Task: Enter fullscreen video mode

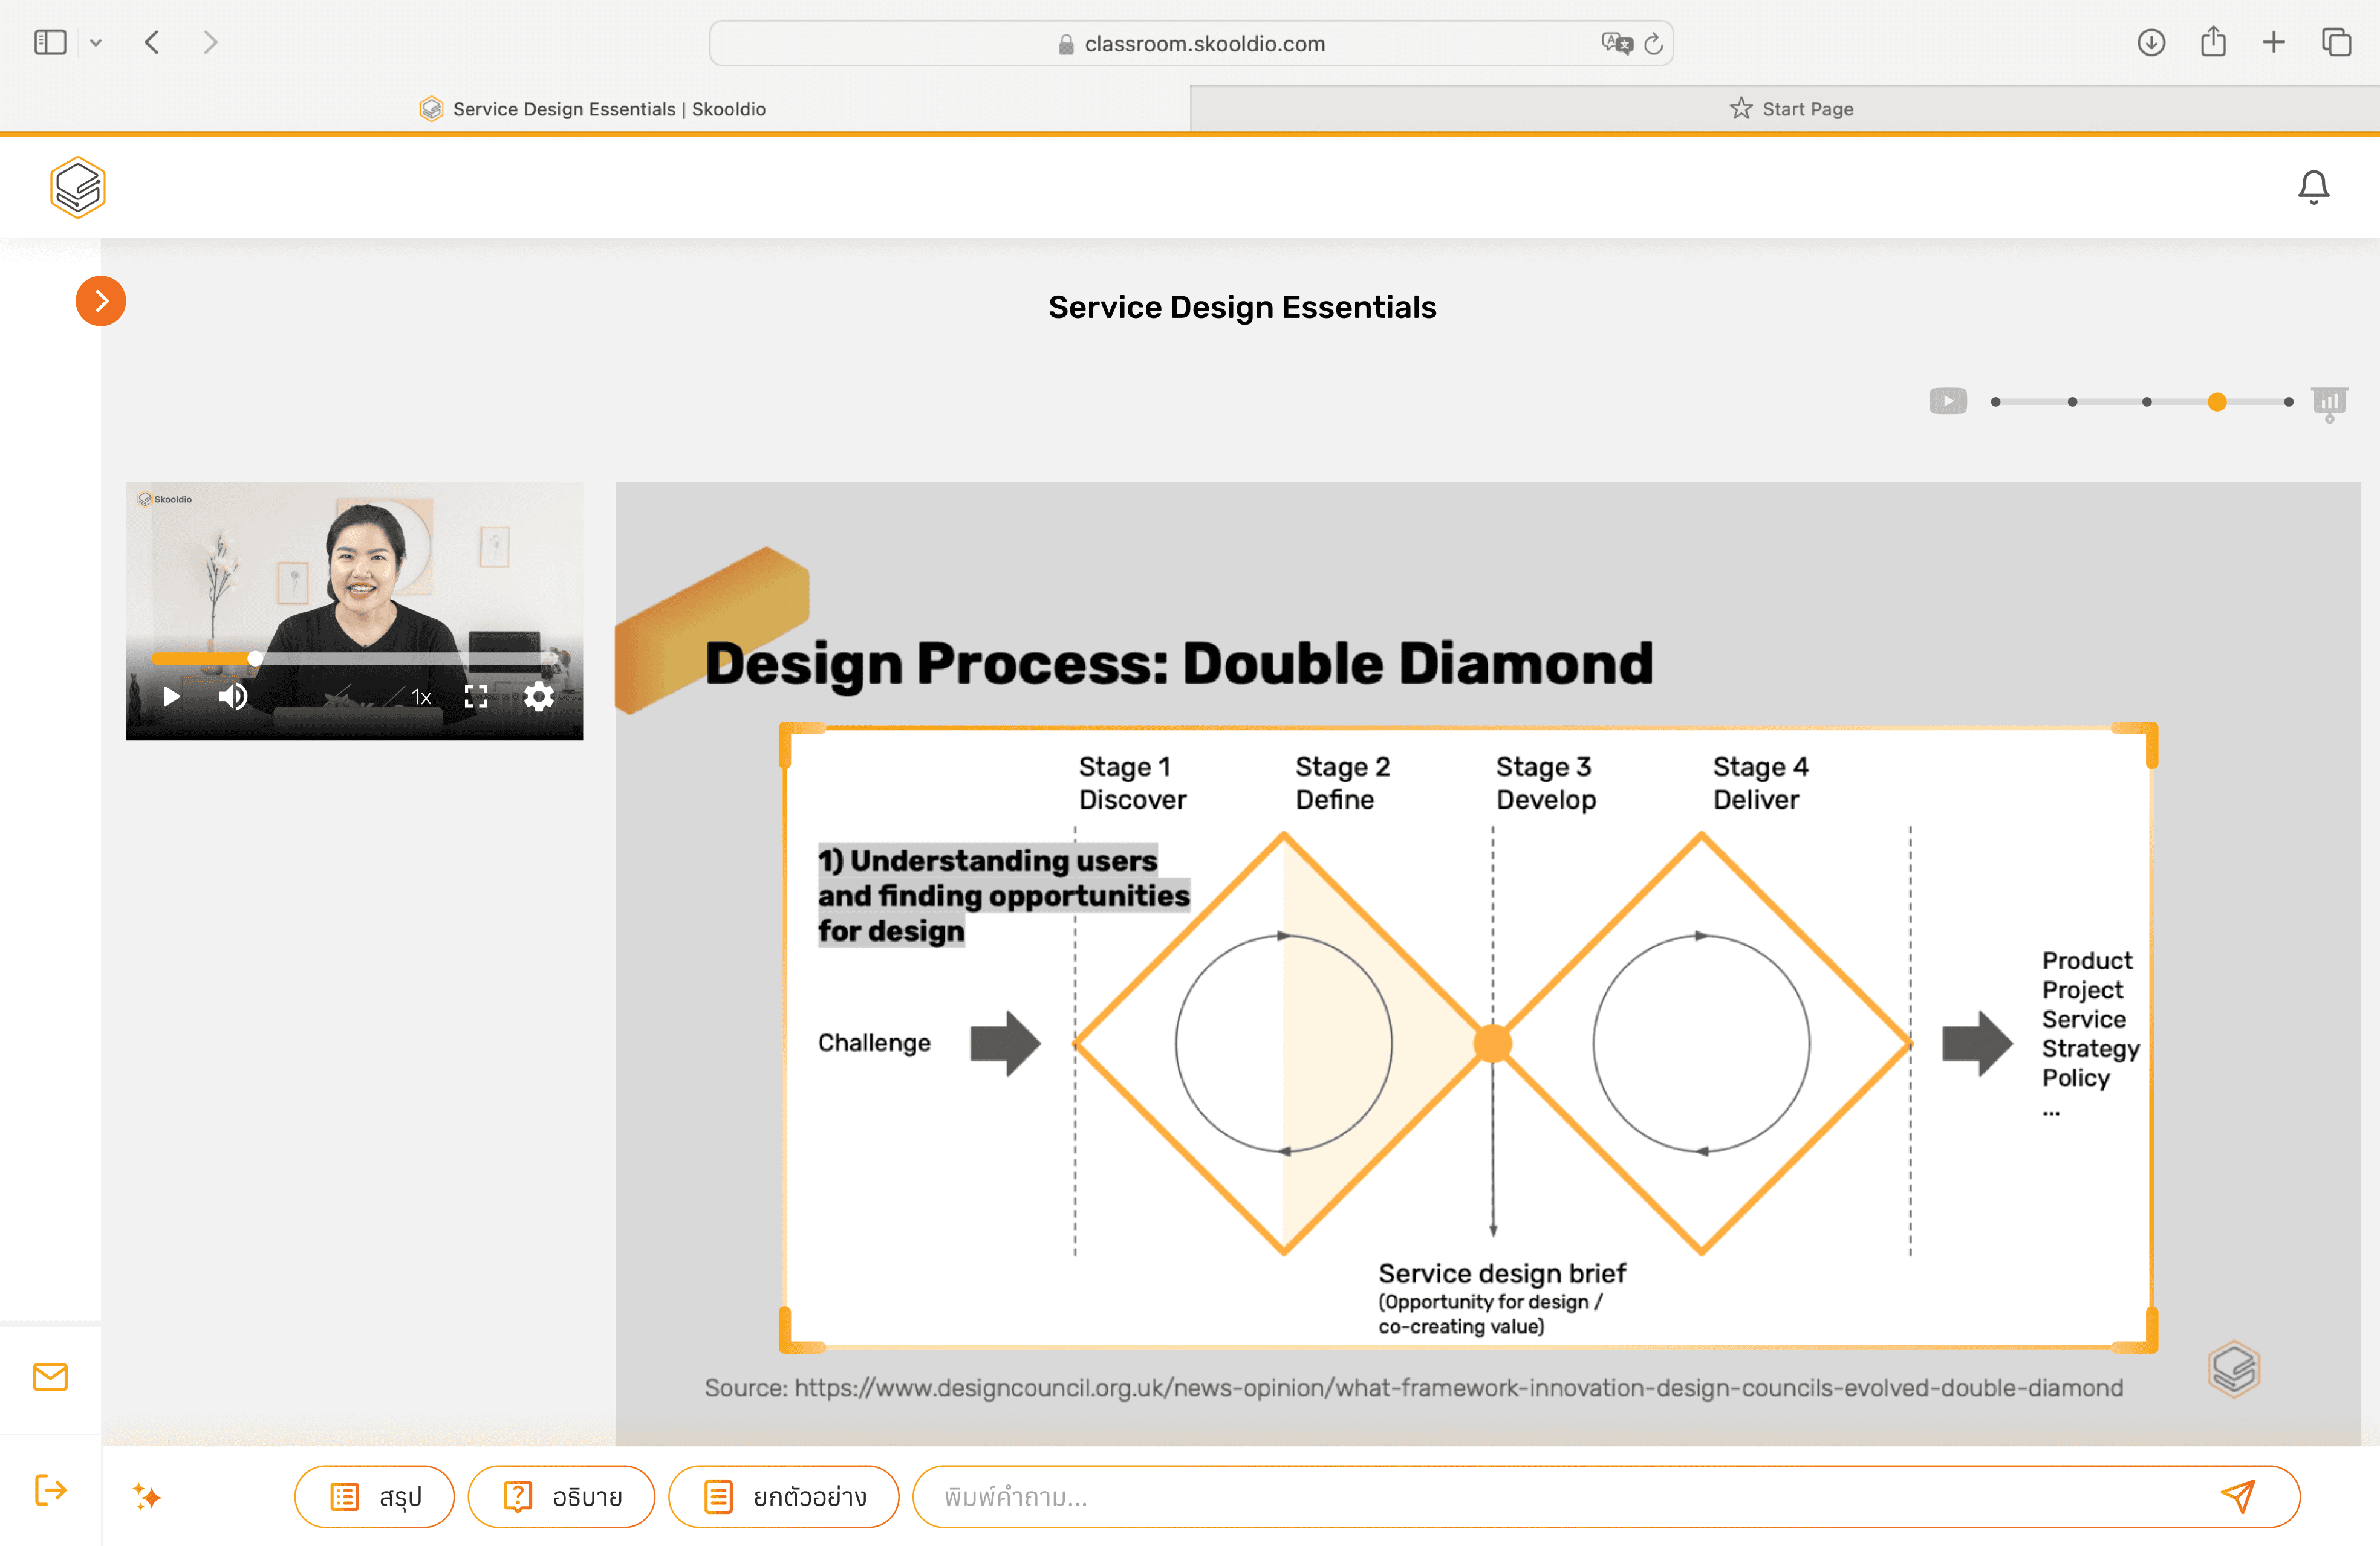Action: pyautogui.click(x=476, y=697)
